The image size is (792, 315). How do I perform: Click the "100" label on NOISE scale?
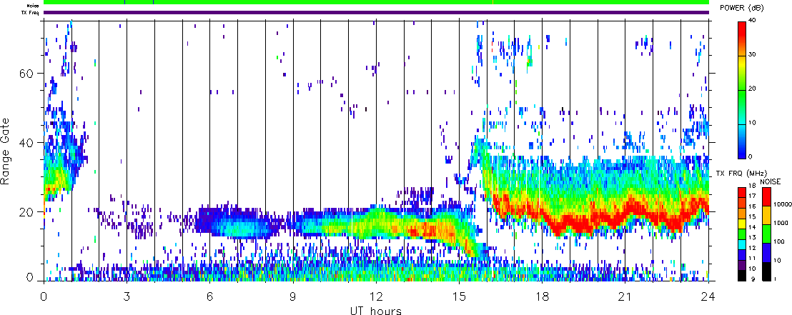(x=778, y=243)
